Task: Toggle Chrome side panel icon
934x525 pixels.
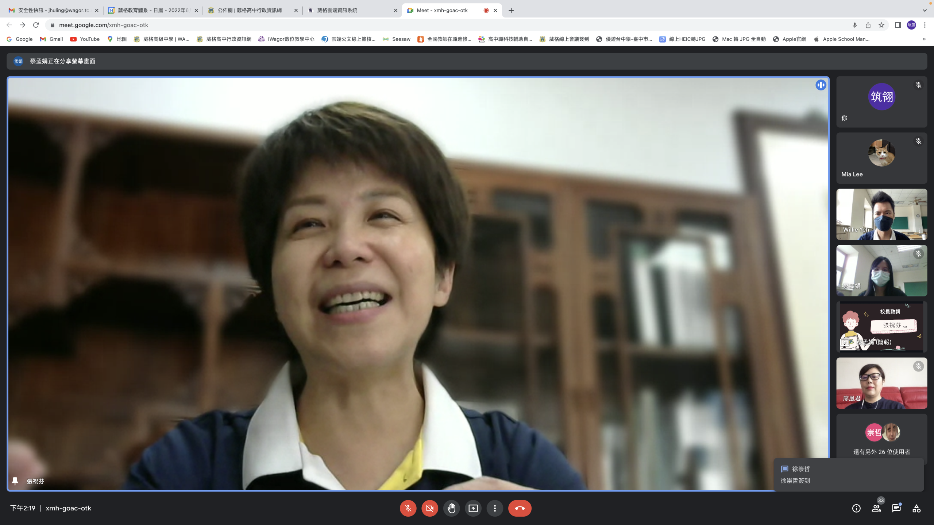Action: pyautogui.click(x=898, y=25)
